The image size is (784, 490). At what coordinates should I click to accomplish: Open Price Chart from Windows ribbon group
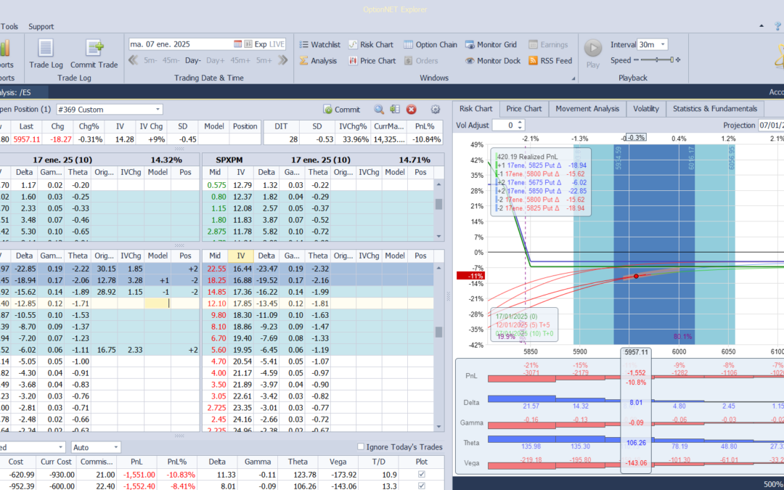[x=372, y=60]
